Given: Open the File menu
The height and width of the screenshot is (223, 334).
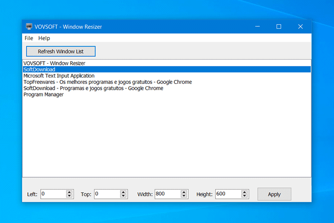Looking at the screenshot, I should click(x=28, y=38).
